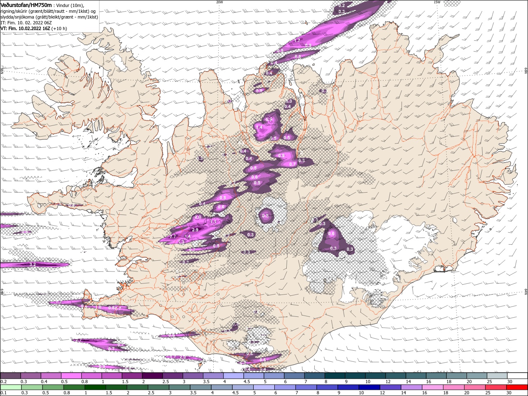Screen dimensions: 528x396
Task: Click the 'Veðurstofan/HM750m' title text
Action: (x=26, y=5)
